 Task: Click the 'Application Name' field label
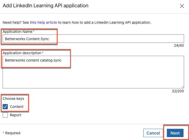[x=17, y=32]
